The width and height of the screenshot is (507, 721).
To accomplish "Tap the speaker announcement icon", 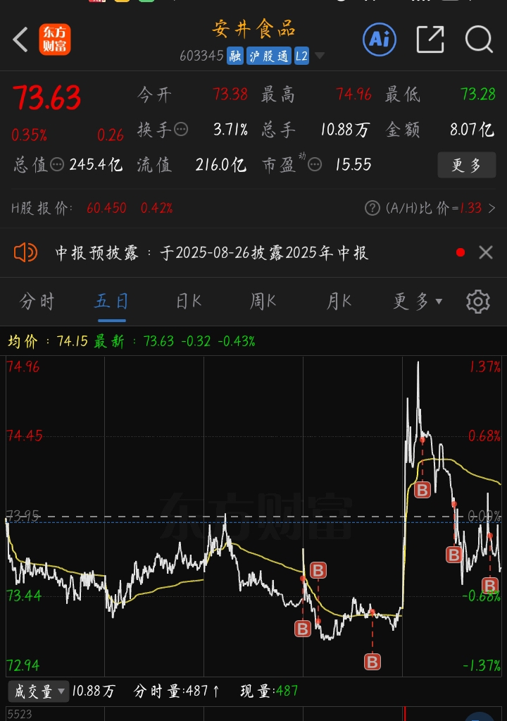I will click(26, 252).
